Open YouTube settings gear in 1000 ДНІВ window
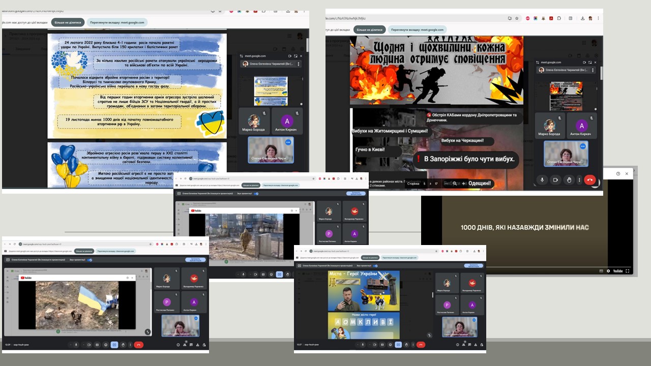The height and width of the screenshot is (366, 651). point(608,271)
